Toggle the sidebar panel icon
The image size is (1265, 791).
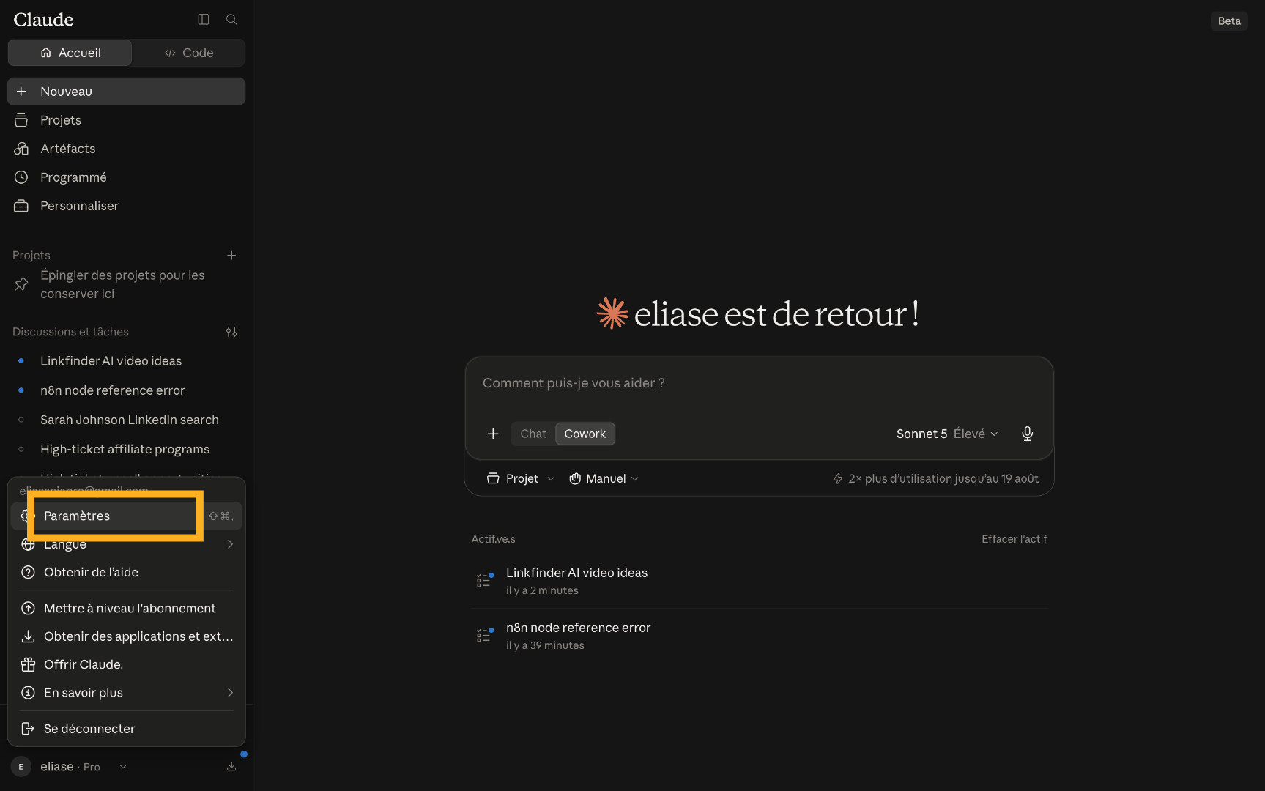click(204, 20)
